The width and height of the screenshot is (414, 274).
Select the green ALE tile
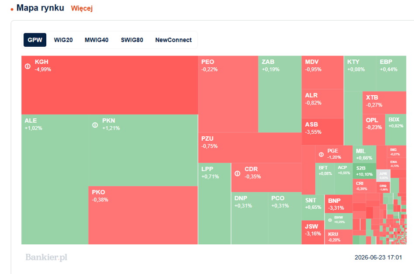(55, 179)
